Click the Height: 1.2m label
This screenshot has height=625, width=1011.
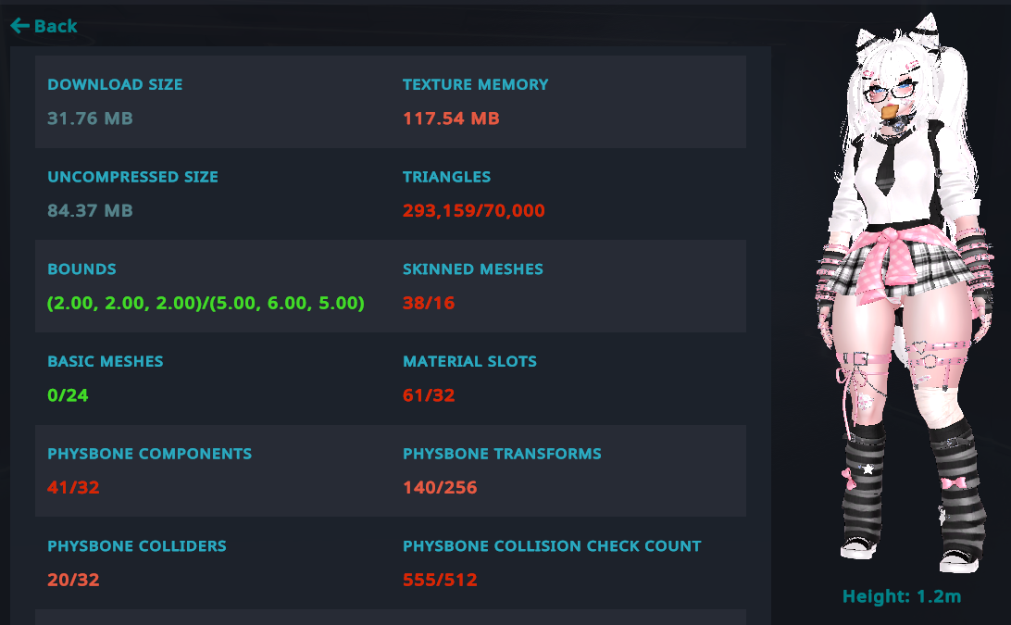click(902, 596)
